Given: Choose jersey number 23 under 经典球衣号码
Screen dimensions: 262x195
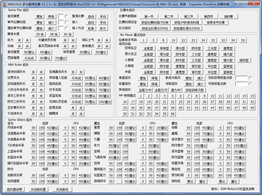Looking at the screenshot, I should [193, 40].
